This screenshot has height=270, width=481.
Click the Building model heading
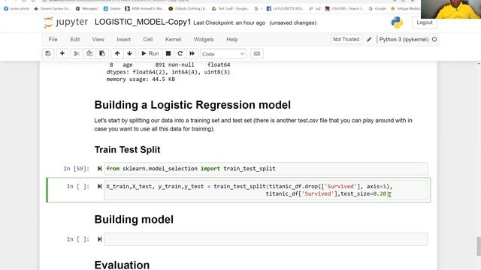coord(134,220)
